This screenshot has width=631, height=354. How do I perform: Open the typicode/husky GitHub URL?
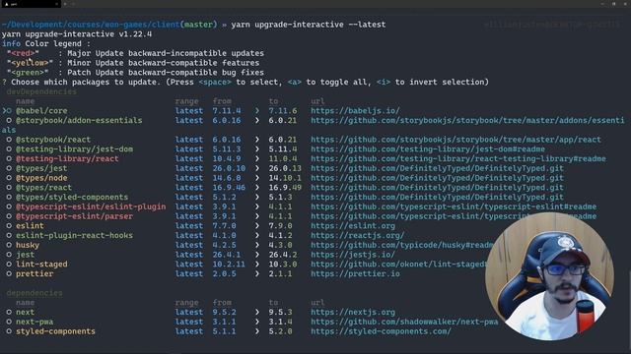coord(402,245)
